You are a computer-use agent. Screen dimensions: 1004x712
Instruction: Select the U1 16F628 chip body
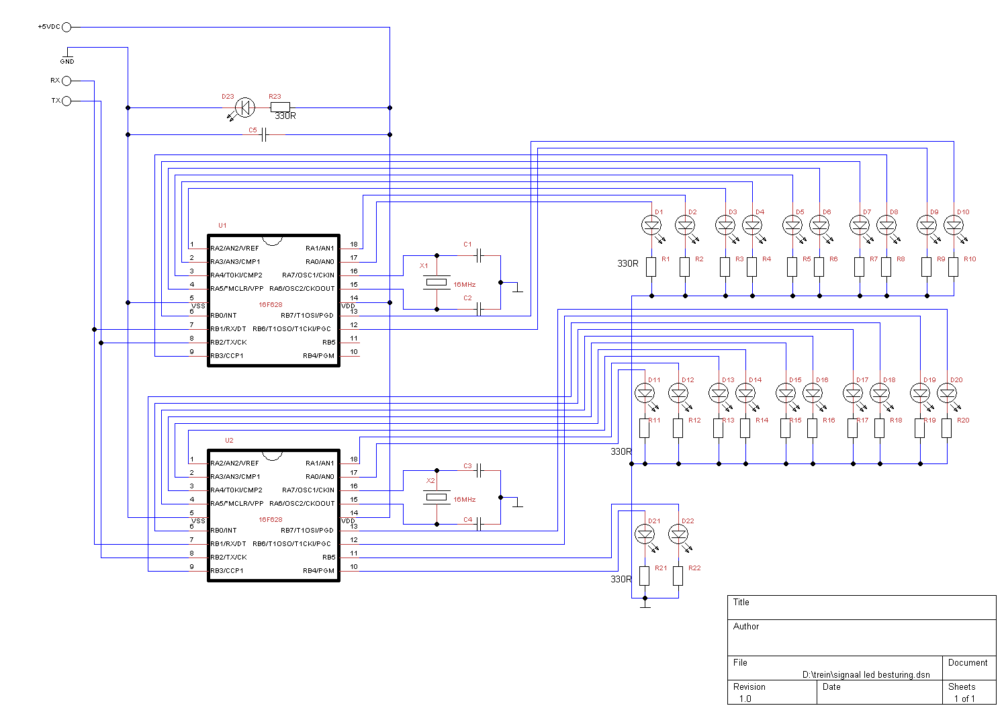(273, 301)
